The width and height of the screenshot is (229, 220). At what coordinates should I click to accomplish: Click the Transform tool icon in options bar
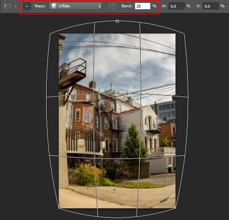pyautogui.click(x=7, y=6)
